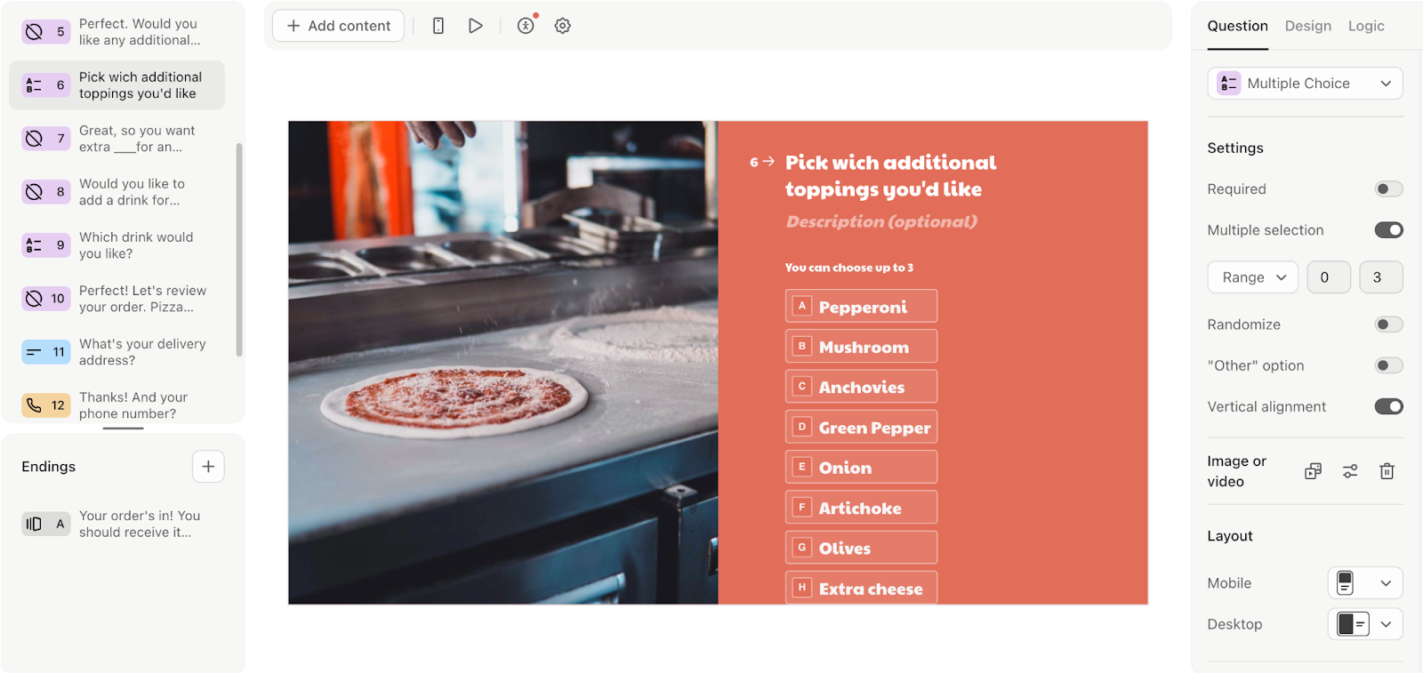The image size is (1423, 673).
Task: Expand the Range dropdown
Action: (x=1252, y=277)
